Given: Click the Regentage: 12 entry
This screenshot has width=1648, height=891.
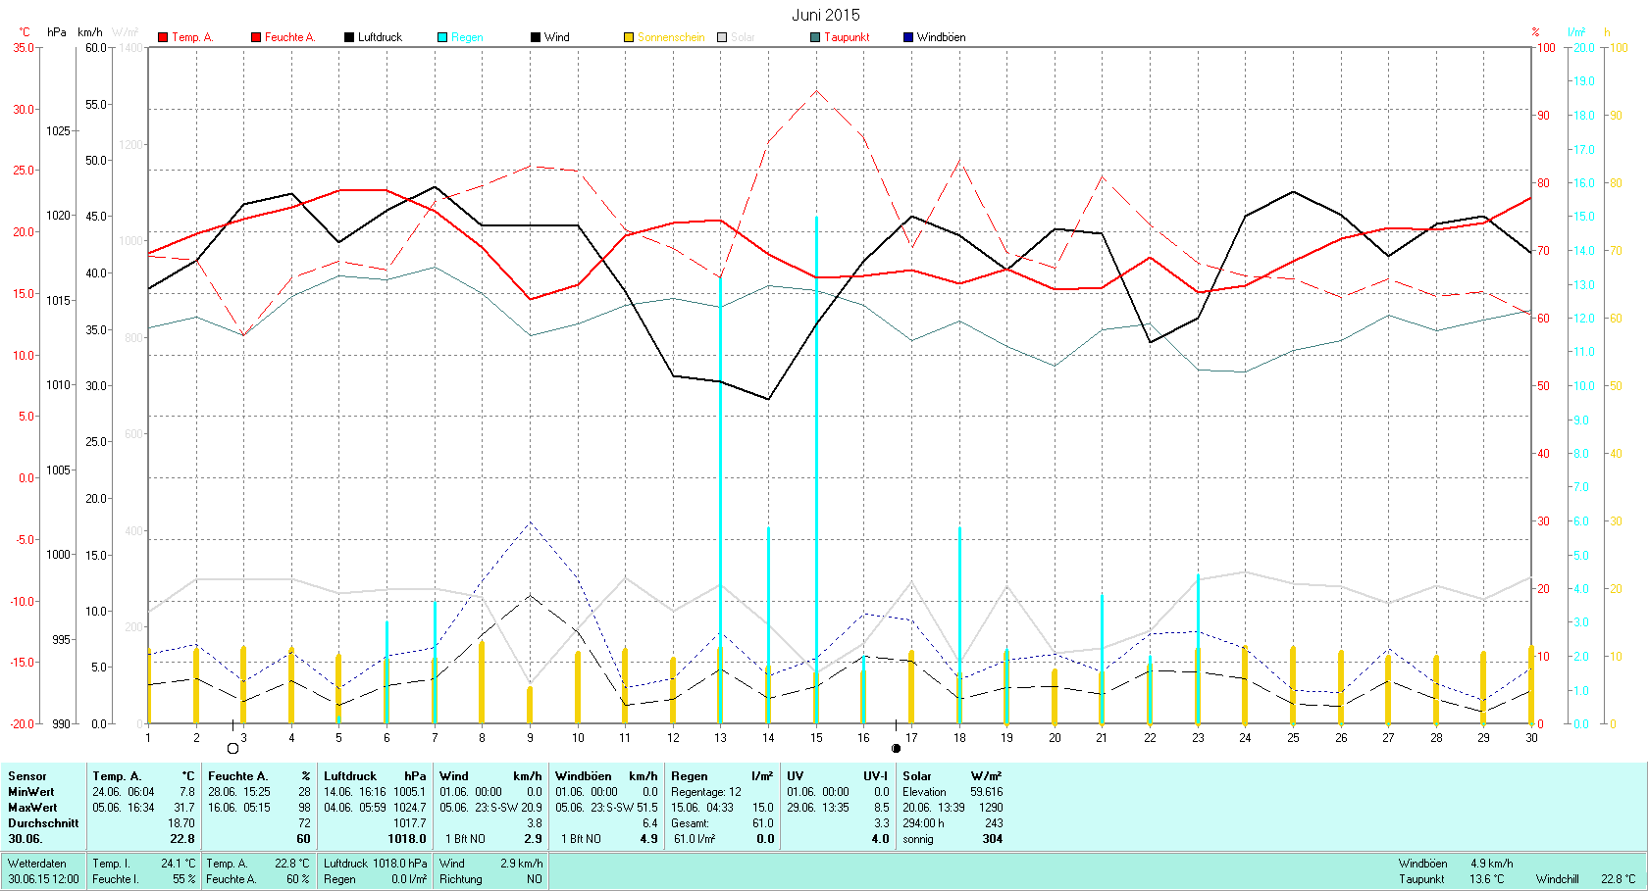Looking at the screenshot, I should pyautogui.click(x=706, y=792).
